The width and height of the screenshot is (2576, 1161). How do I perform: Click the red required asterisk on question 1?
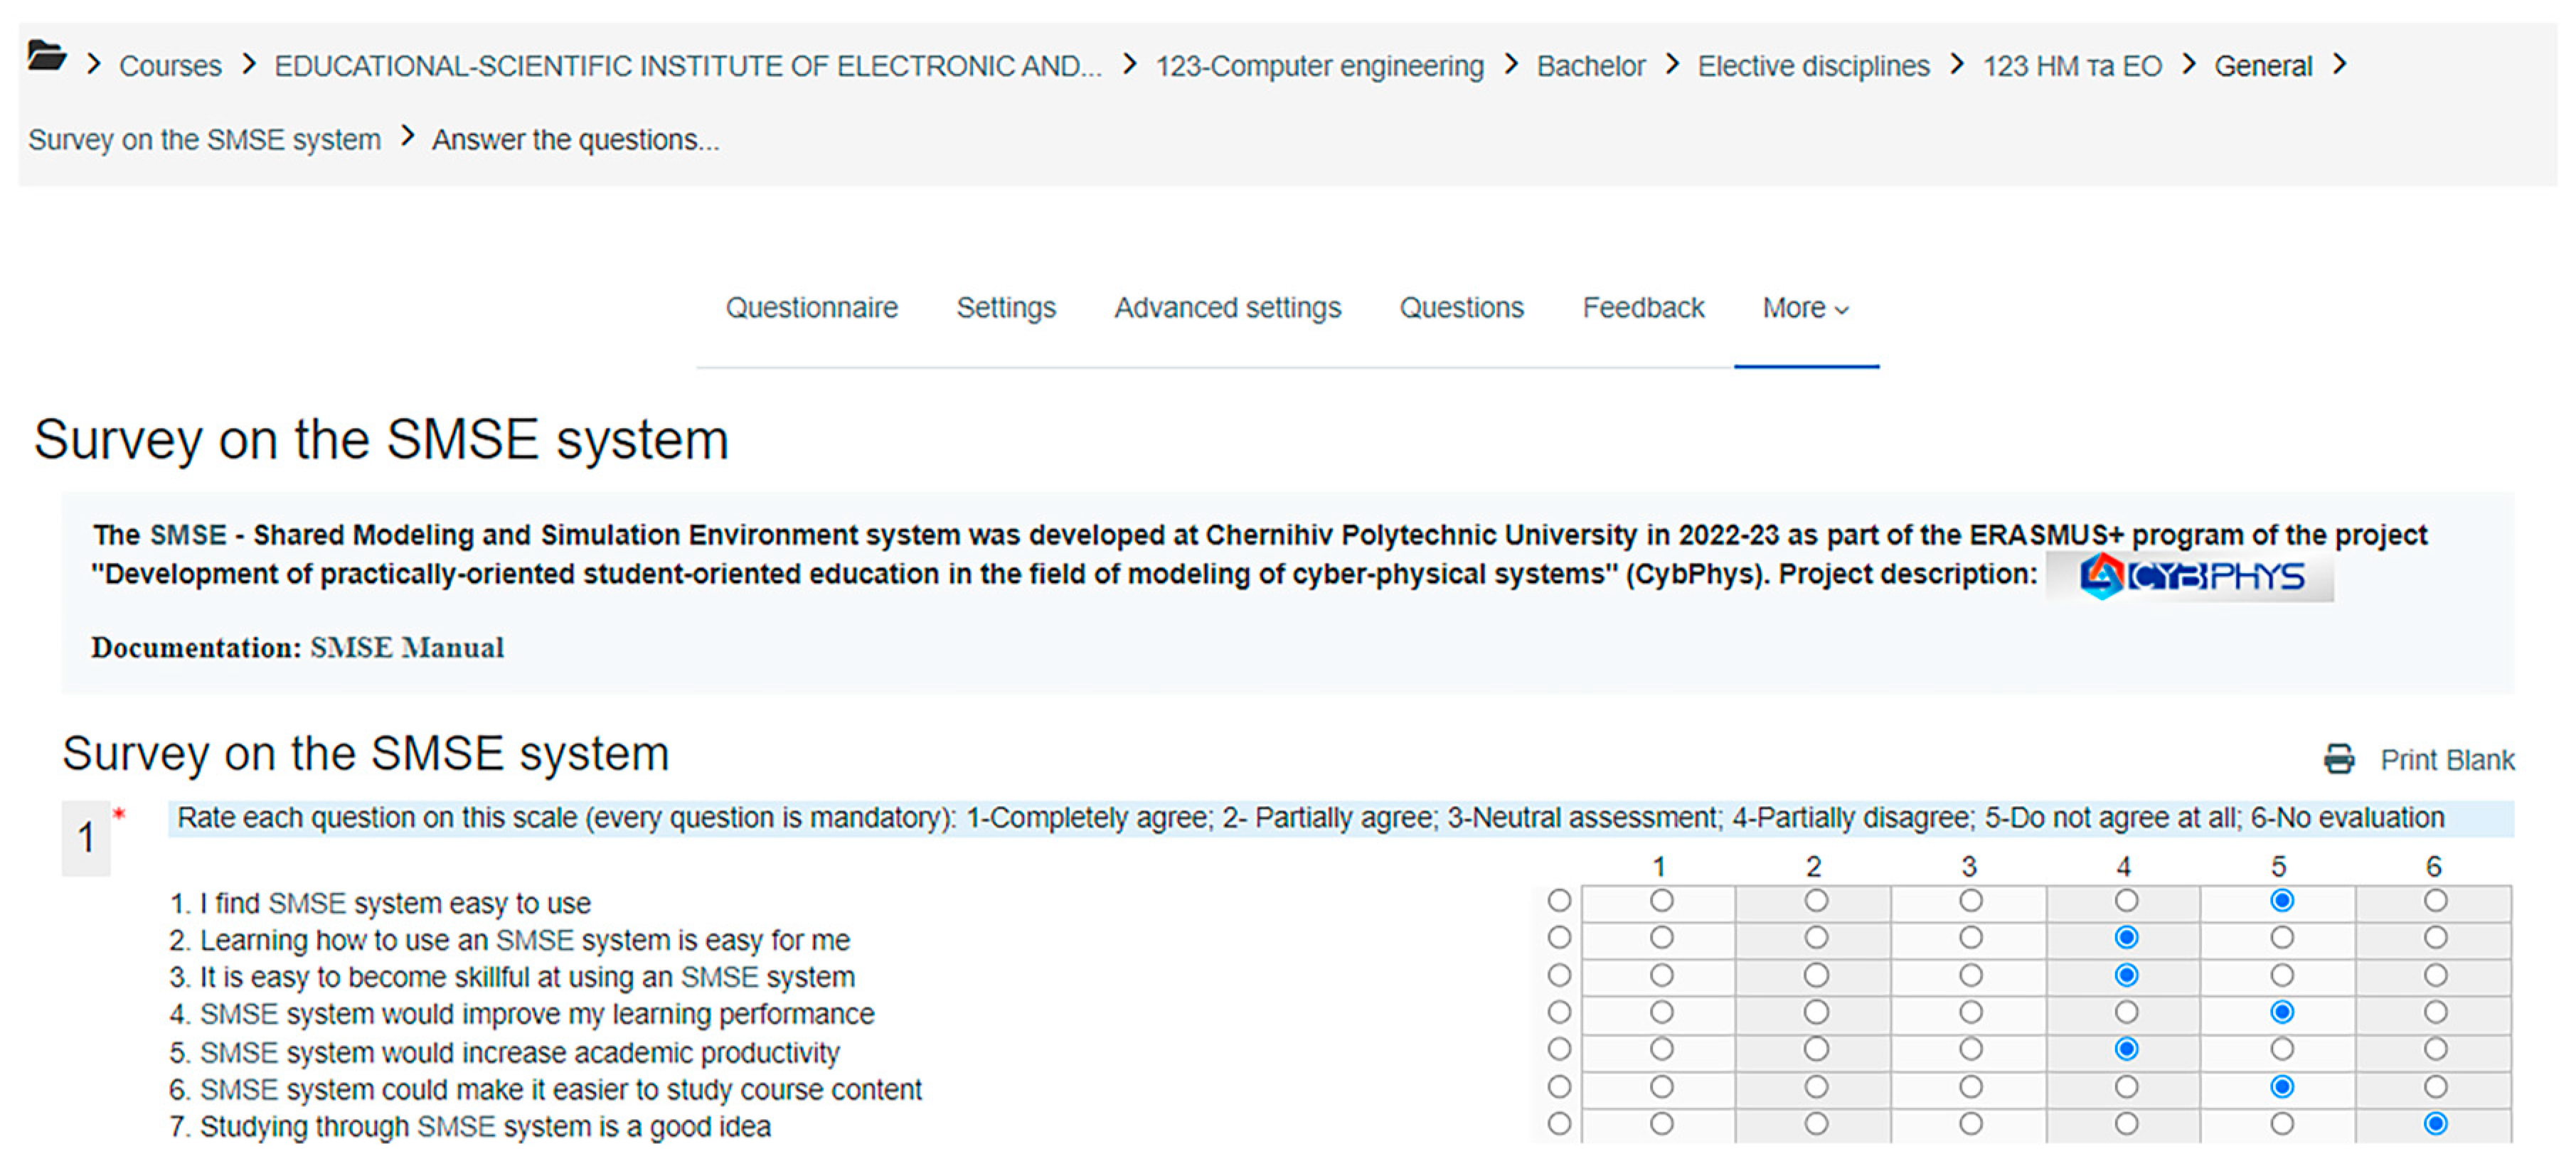(119, 814)
